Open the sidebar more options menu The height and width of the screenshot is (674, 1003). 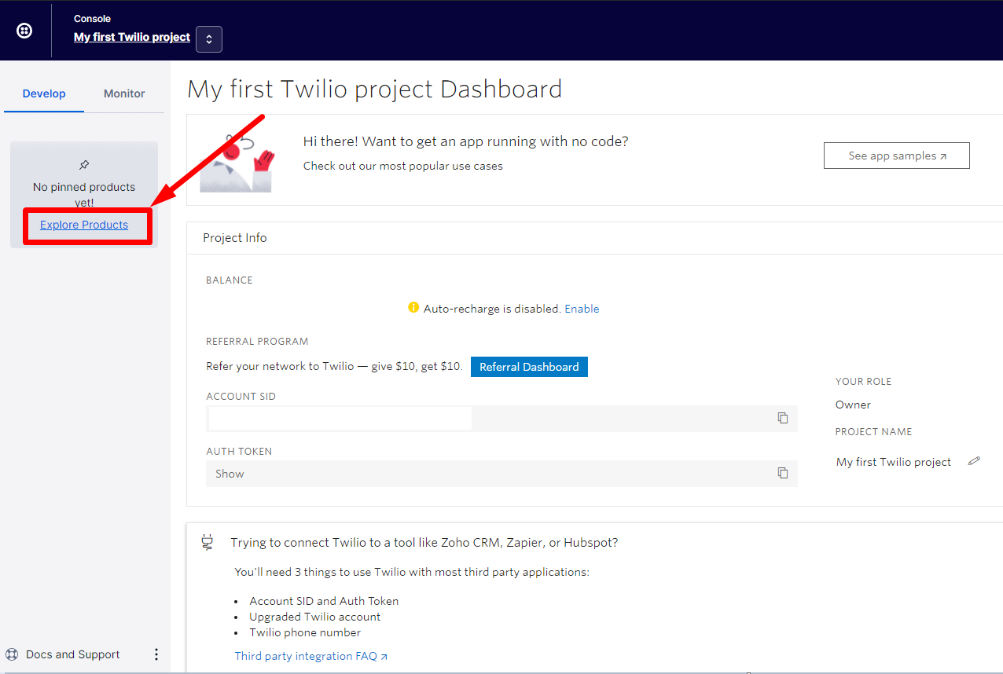coord(156,654)
